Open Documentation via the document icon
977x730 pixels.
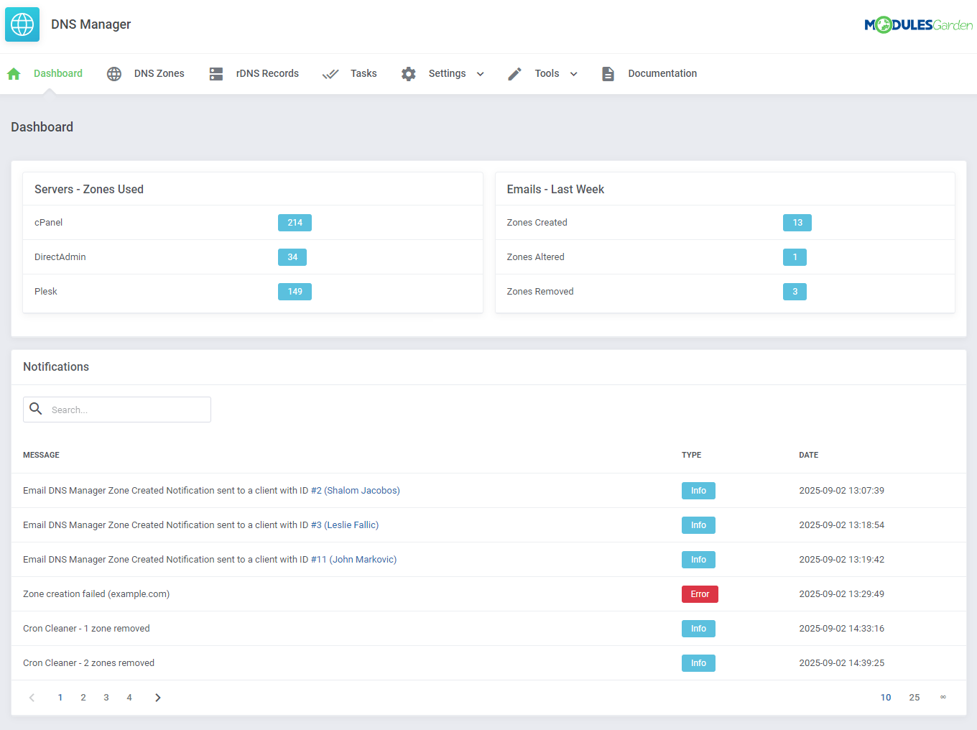pos(608,73)
